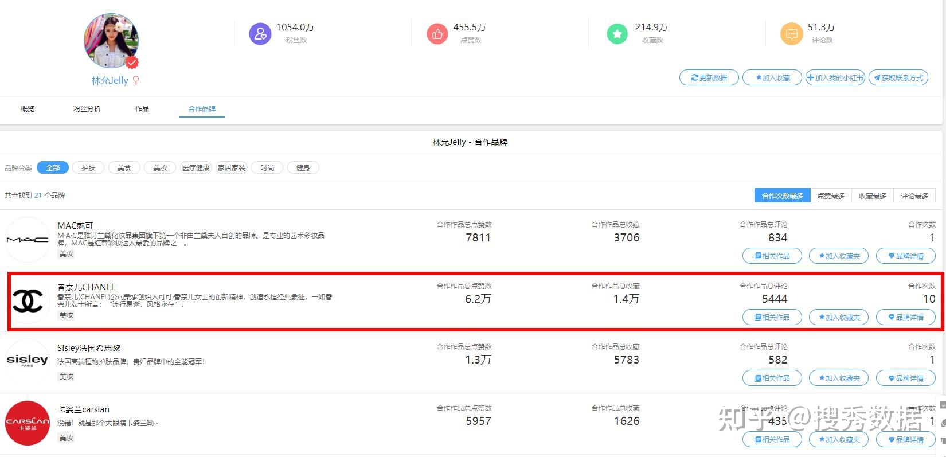This screenshot has width=946, height=457.
Task: Filter brands by 时尚 category
Action: tap(267, 167)
